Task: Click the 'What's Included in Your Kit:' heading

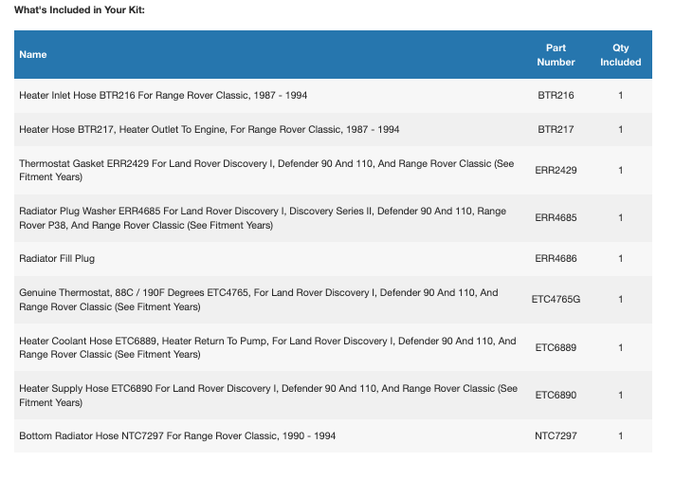Action: point(80,9)
